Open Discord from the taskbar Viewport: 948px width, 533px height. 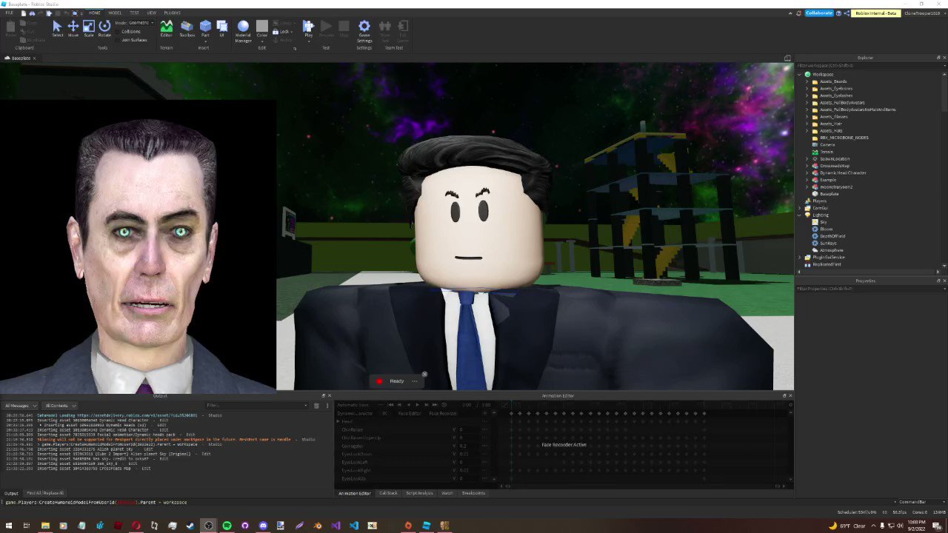[263, 526]
